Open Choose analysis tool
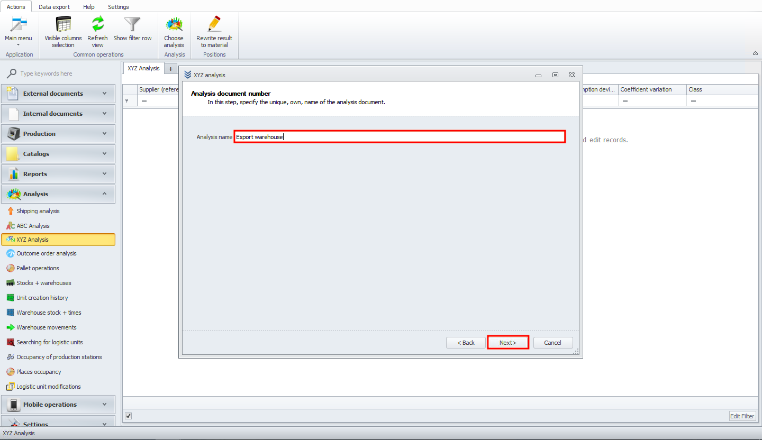The width and height of the screenshot is (762, 440). 174,32
